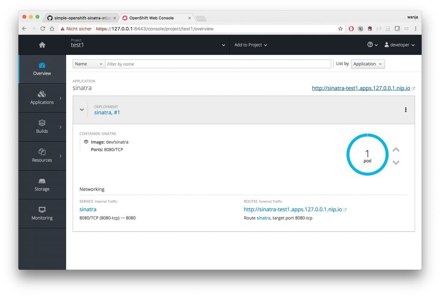Image resolution: width=440 pixels, height=296 pixels.
Task: Click the Opera extension icon
Action: pyautogui.click(x=351, y=29)
